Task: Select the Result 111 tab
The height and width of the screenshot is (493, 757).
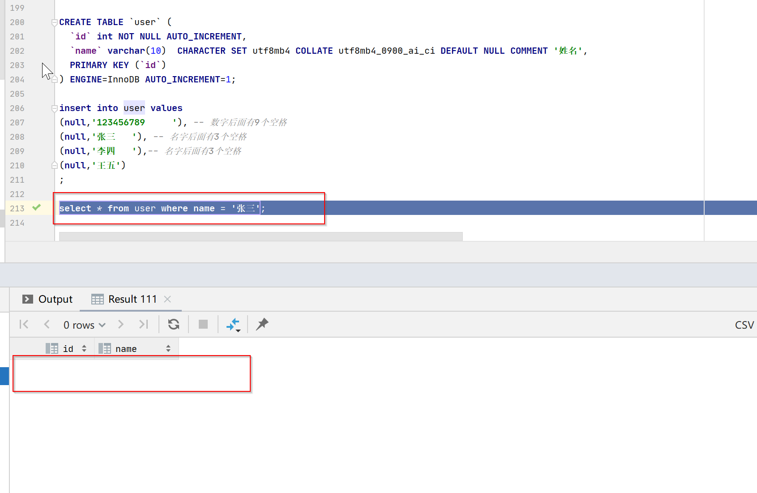Action: (x=132, y=299)
